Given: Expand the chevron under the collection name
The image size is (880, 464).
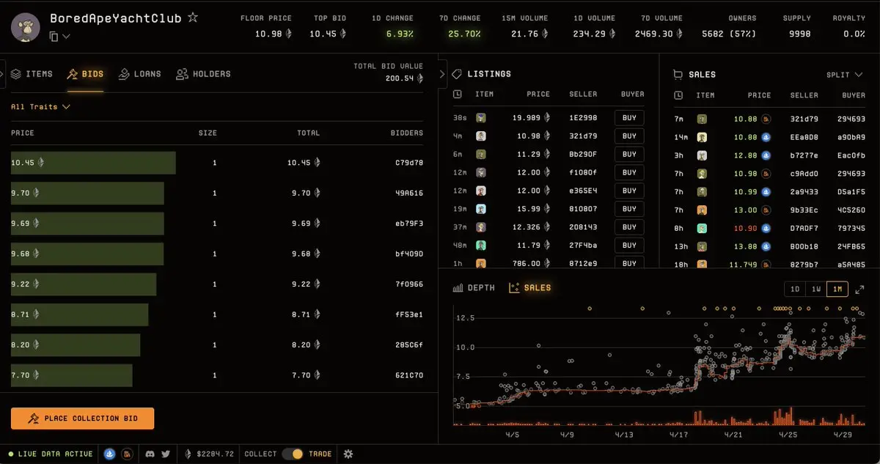Looking at the screenshot, I should click(x=66, y=37).
